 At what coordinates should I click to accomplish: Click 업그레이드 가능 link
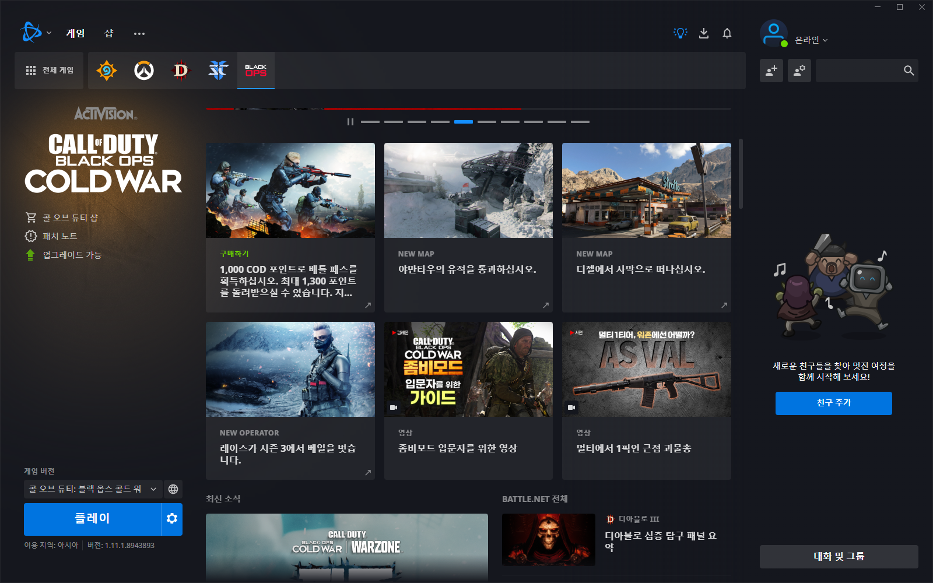(x=72, y=255)
